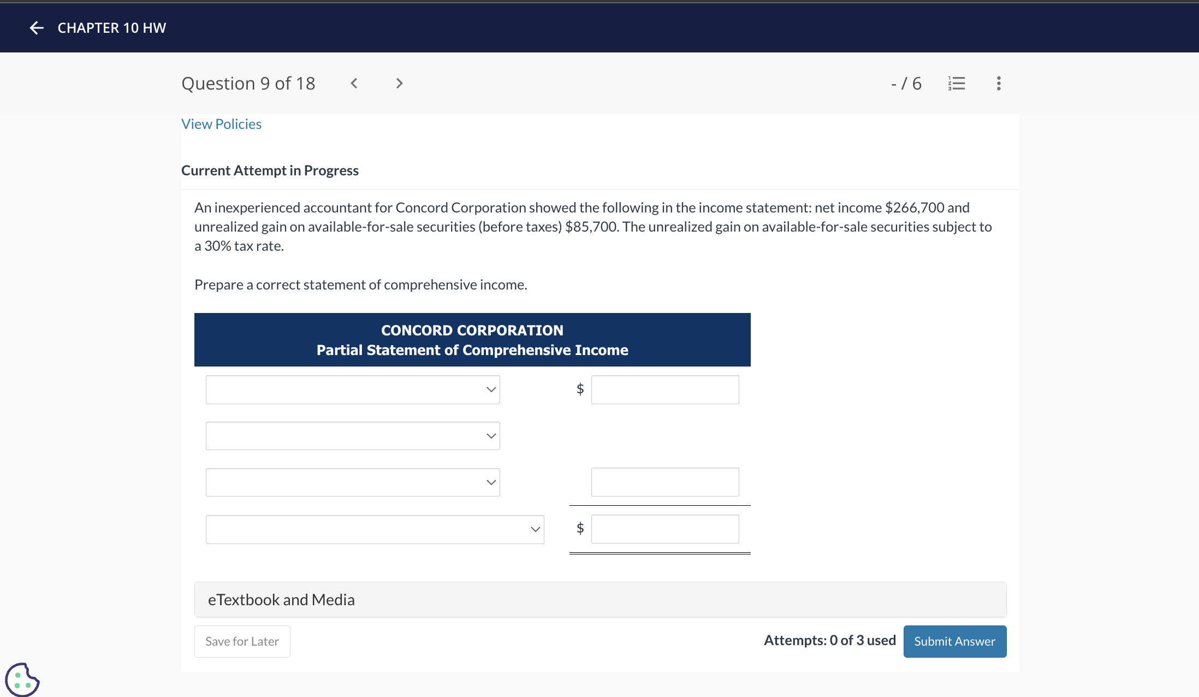The width and height of the screenshot is (1199, 697).
Task: Open cookie preferences icon
Action: [x=22, y=680]
